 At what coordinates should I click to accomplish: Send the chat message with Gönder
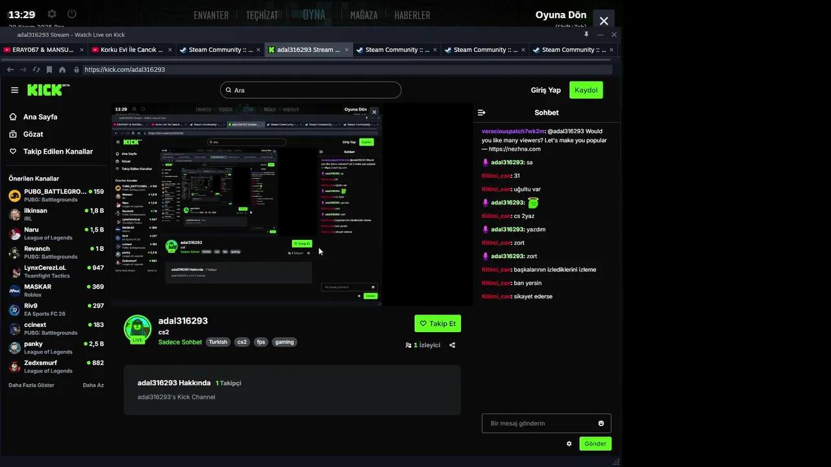point(595,444)
